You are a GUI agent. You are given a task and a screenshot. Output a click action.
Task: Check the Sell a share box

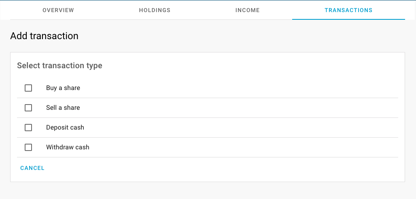pyautogui.click(x=28, y=108)
